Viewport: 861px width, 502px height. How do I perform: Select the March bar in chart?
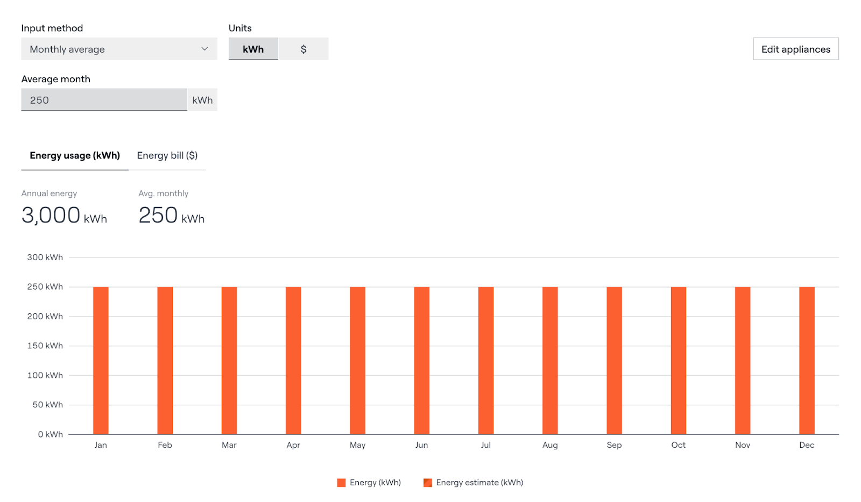pyautogui.click(x=229, y=360)
